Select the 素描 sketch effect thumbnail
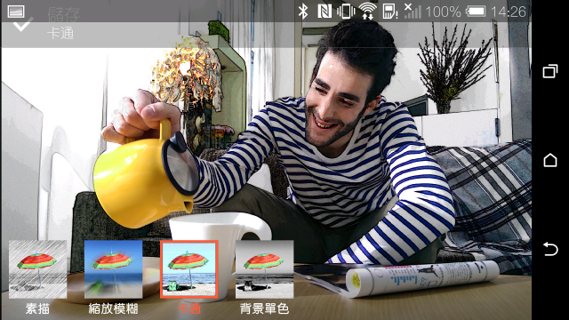Image resolution: width=569 pixels, height=320 pixels. pyautogui.click(x=37, y=269)
